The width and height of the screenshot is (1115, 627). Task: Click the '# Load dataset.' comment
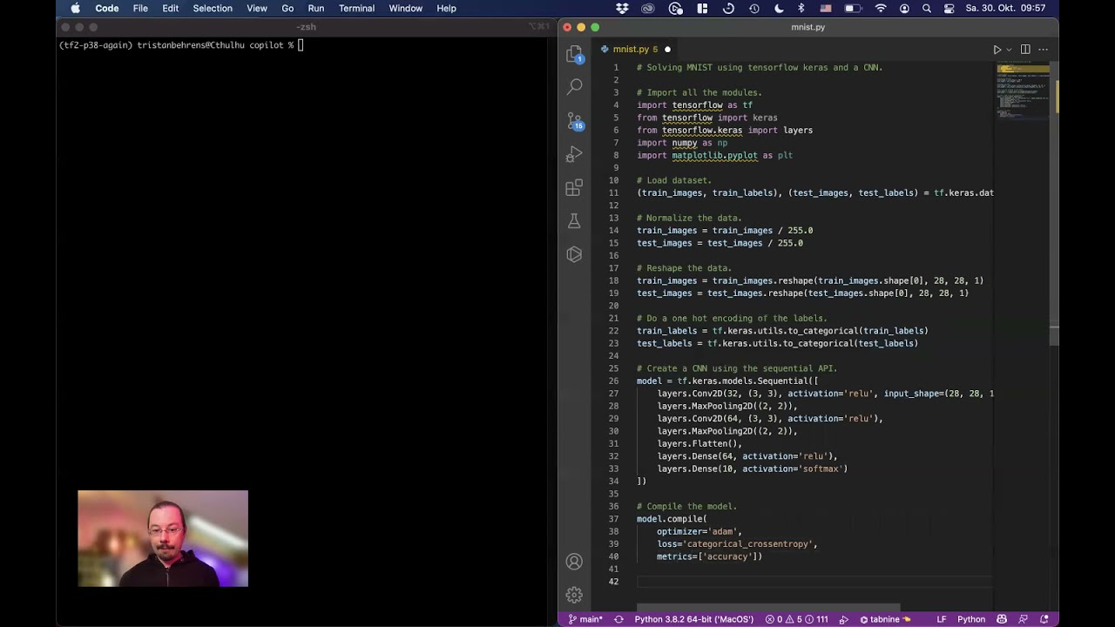[674, 180]
